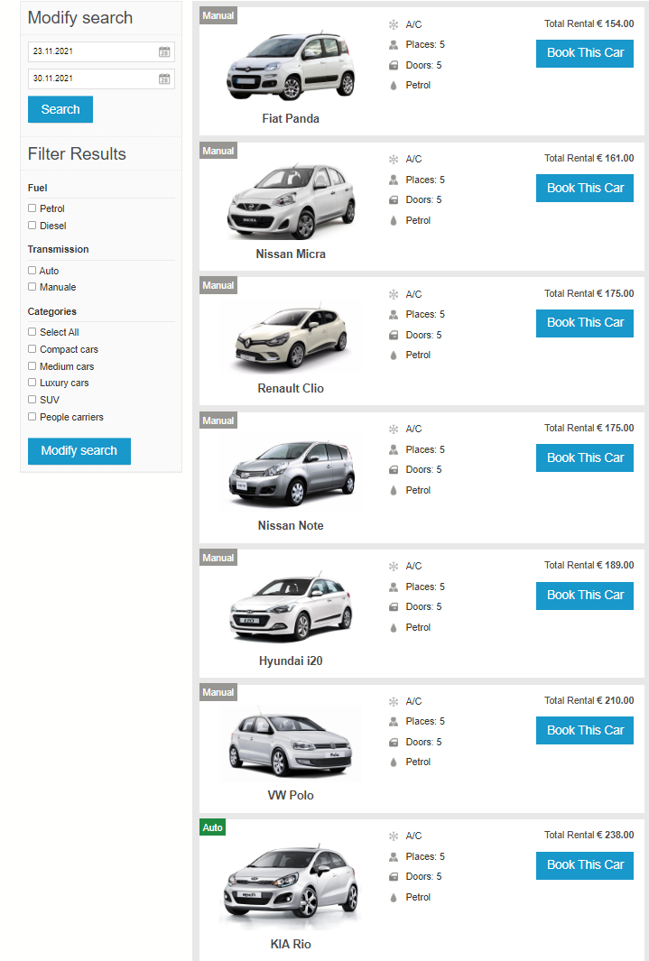Click the Doors icon on Renault Clio

tap(394, 336)
